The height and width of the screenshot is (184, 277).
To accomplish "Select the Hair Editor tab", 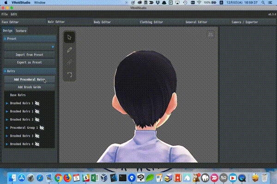I will [x=69, y=22].
